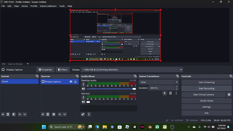233x131 pixels.
Task: Click Desktop Audio volume slider handle
Action: [134, 89]
